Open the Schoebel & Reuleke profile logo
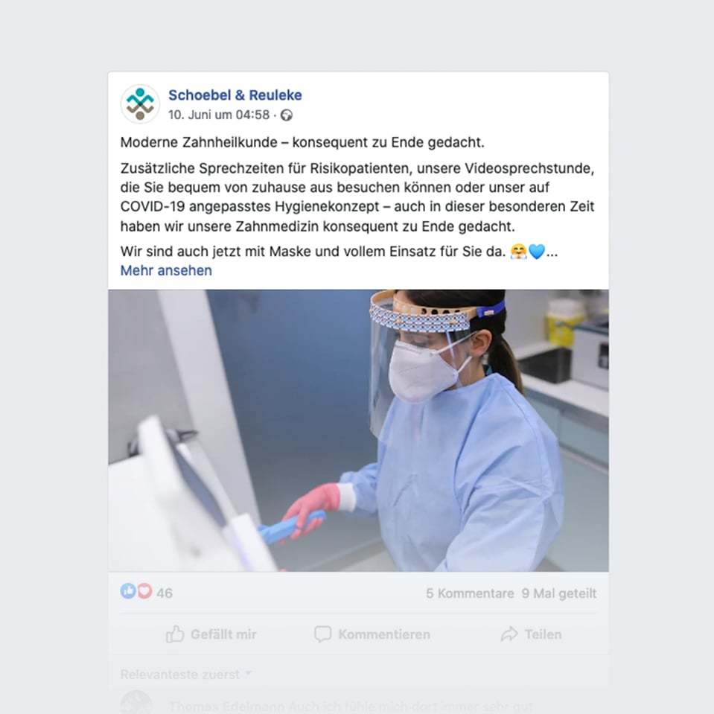Screen dimensions: 714x714 click(x=140, y=103)
